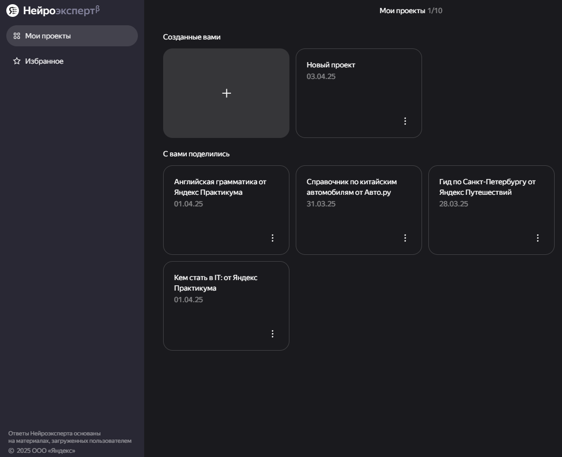This screenshot has width=562, height=457.
Task: Open Избранное in the sidebar
Action: (44, 62)
